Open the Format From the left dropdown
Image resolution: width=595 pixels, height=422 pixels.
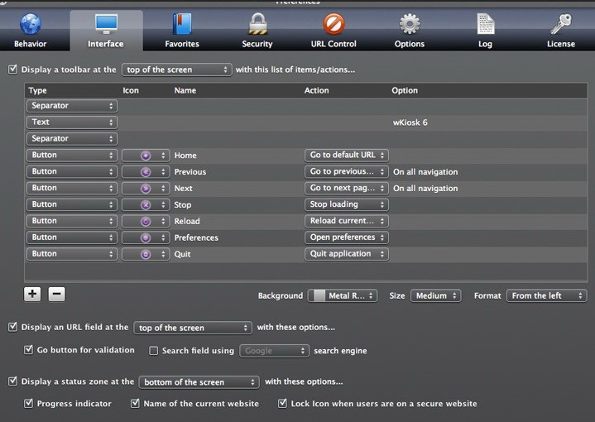[546, 295]
